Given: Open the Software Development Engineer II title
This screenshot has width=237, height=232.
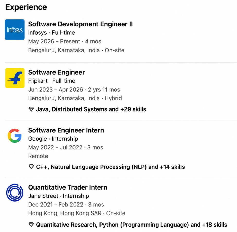Looking at the screenshot, I should coord(80,24).
